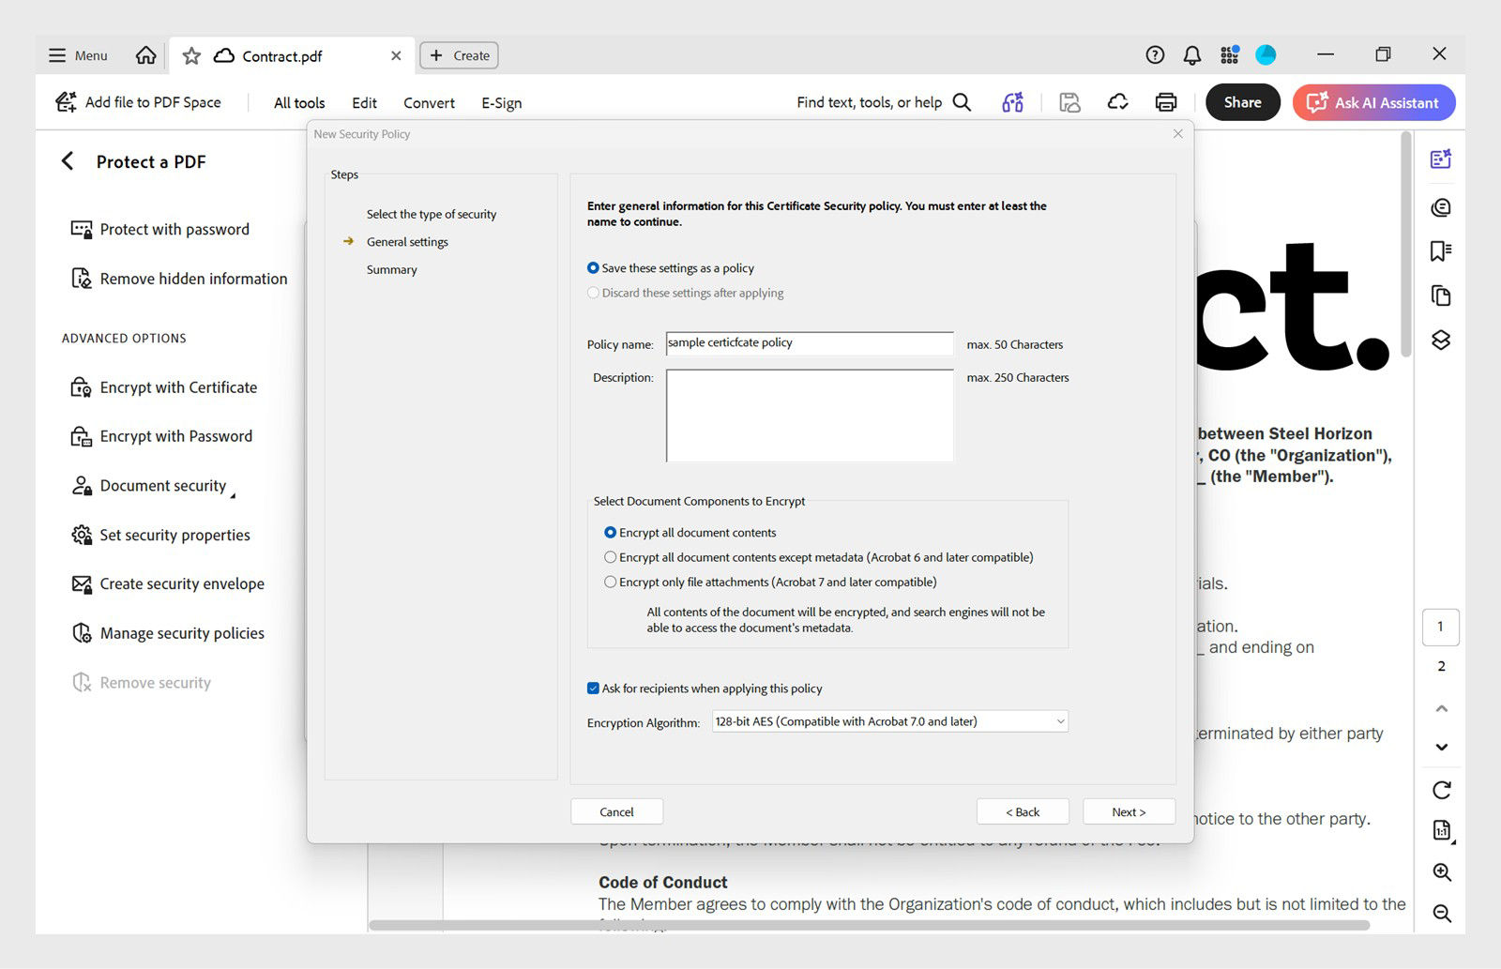Image resolution: width=1501 pixels, height=969 pixels.
Task: Open comments panel icon in right rail
Action: pos(1441,207)
